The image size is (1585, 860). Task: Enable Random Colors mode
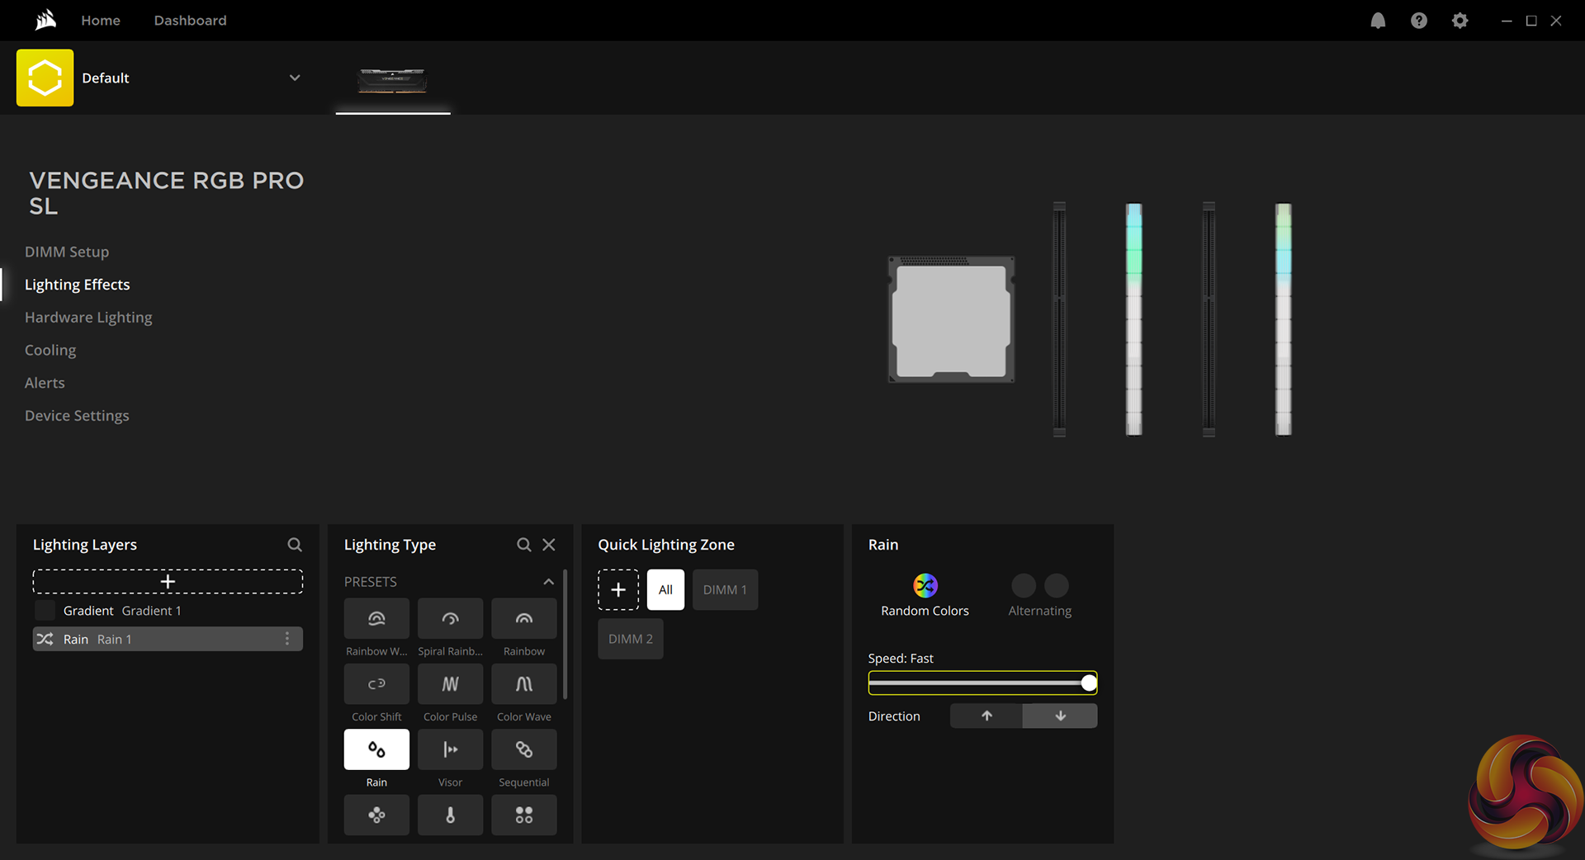click(925, 586)
